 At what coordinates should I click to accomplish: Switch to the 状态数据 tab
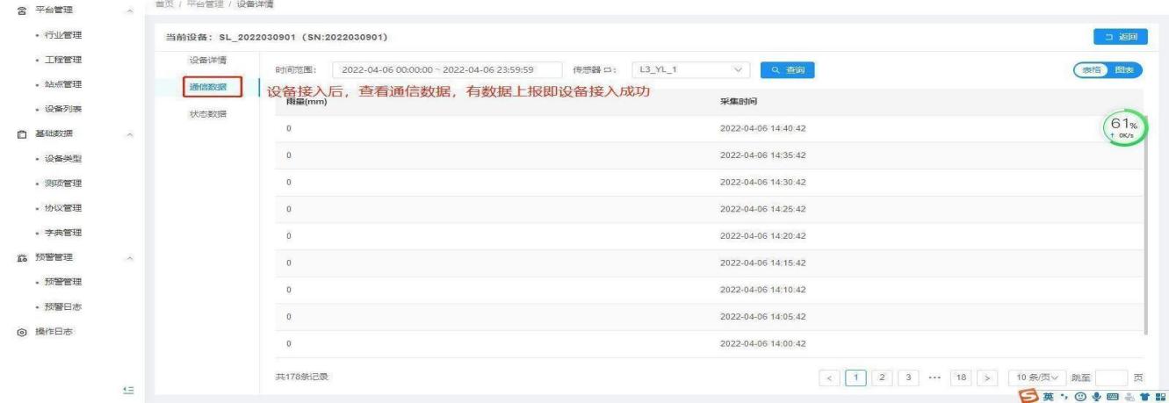click(208, 114)
